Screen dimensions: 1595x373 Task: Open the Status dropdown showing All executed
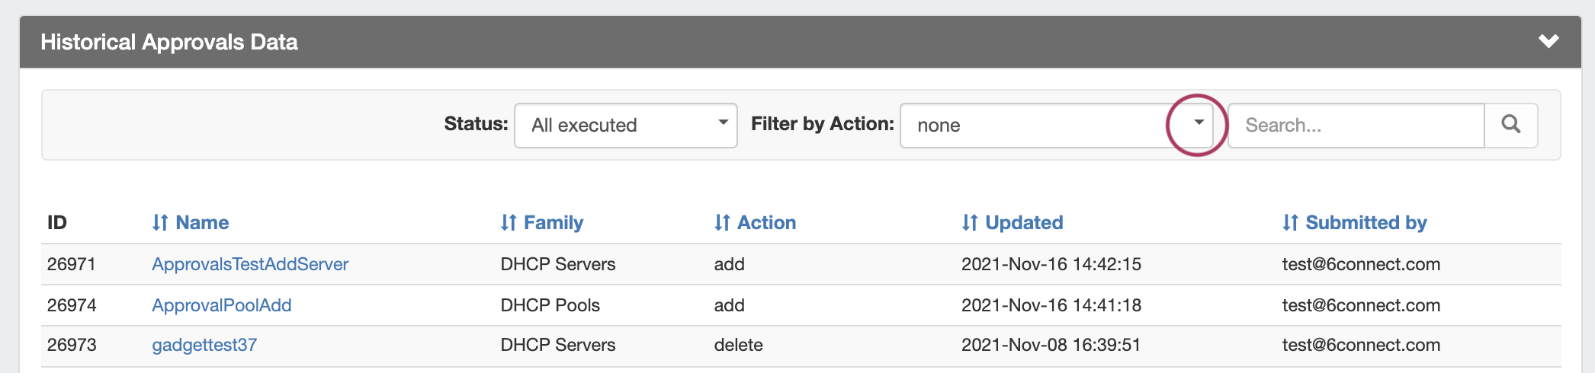pos(625,126)
